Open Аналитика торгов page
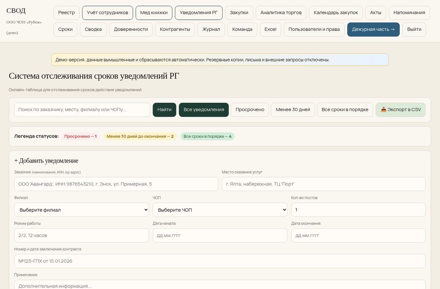This screenshot has height=289, width=440. tap(281, 12)
